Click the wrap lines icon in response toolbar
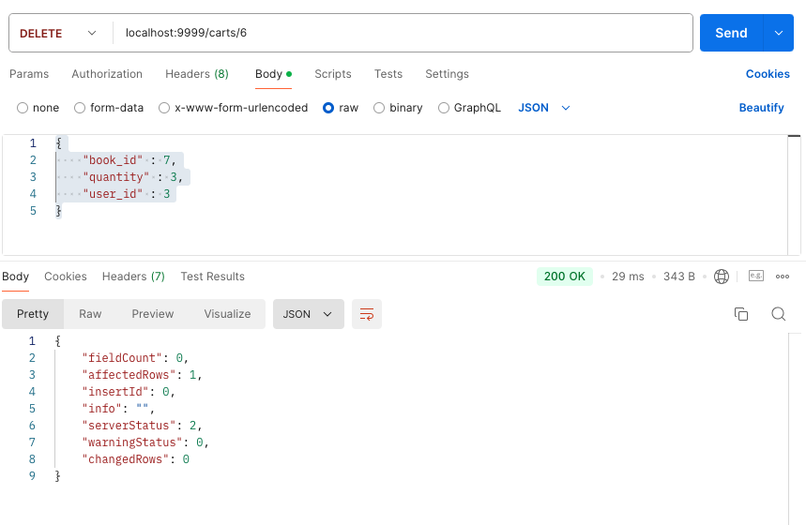 pos(367,314)
